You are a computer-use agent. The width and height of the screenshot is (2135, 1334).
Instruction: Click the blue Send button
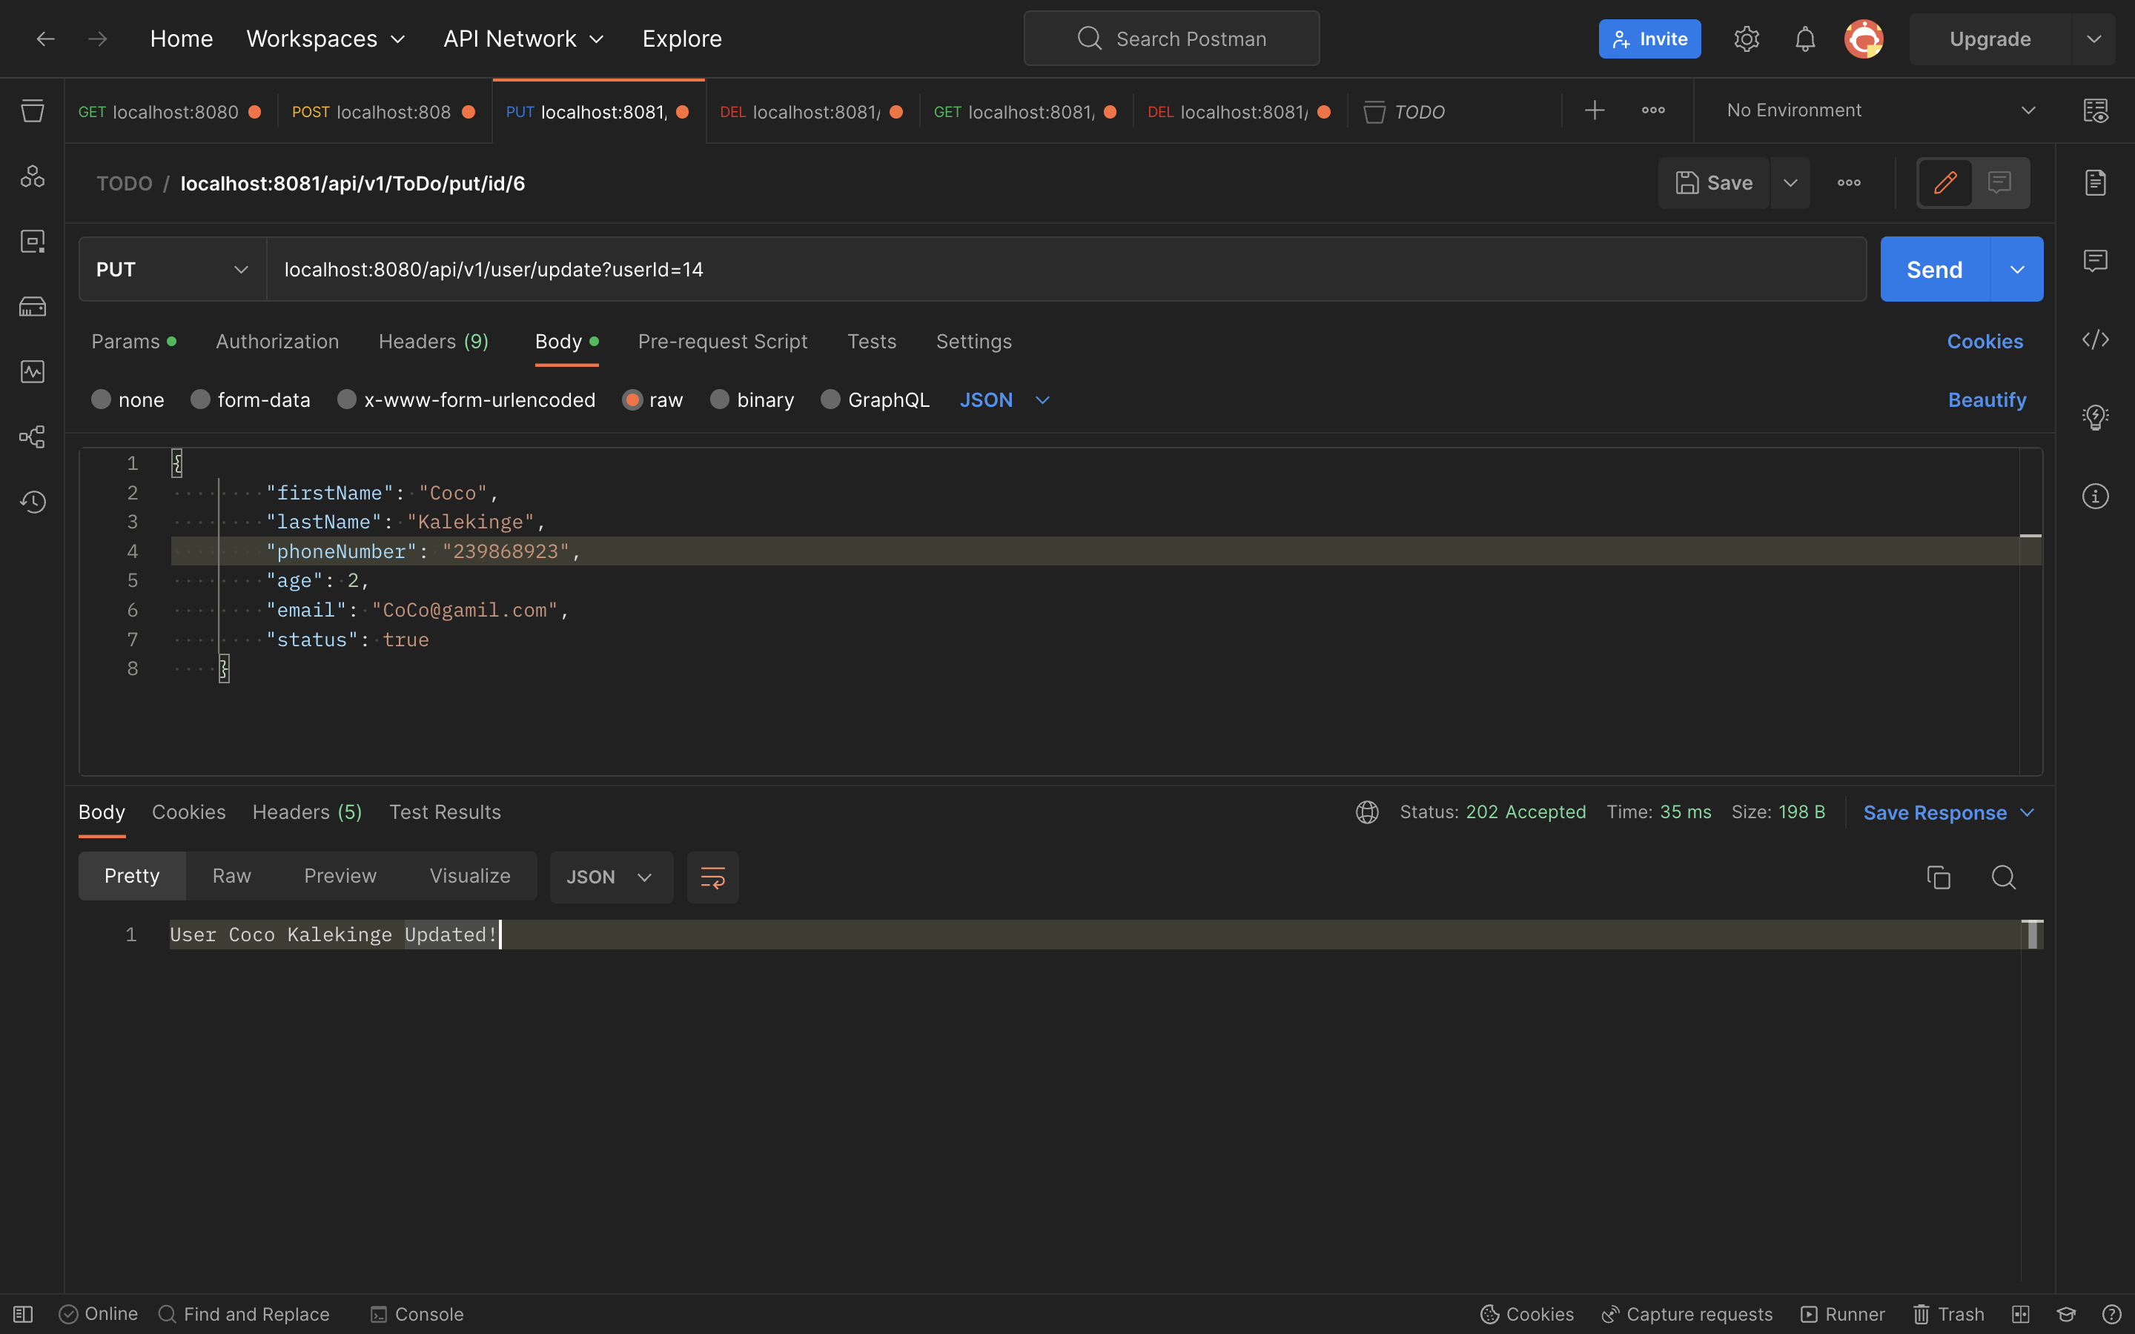tap(1934, 269)
